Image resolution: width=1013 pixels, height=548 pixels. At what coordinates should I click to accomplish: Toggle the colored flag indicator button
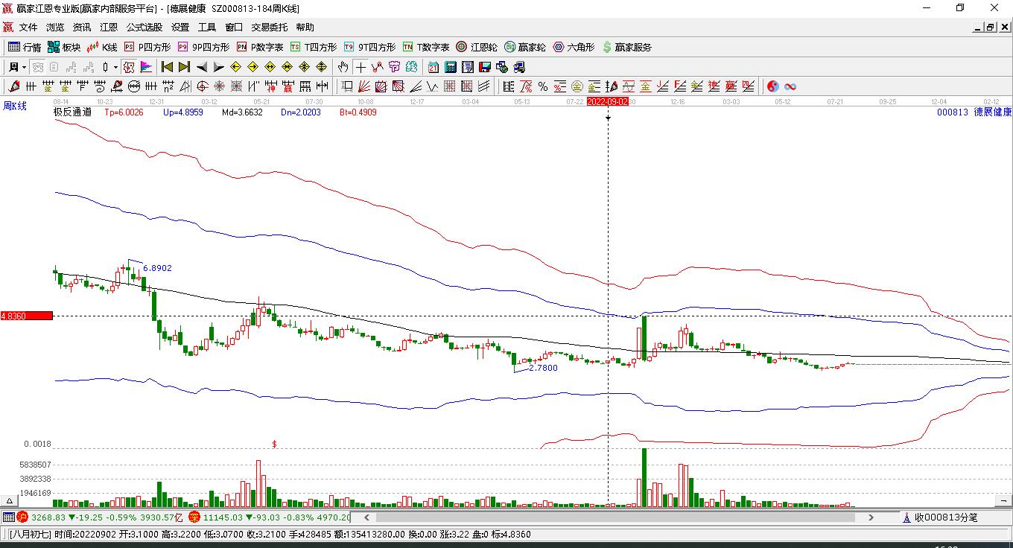pyautogui.click(x=145, y=67)
